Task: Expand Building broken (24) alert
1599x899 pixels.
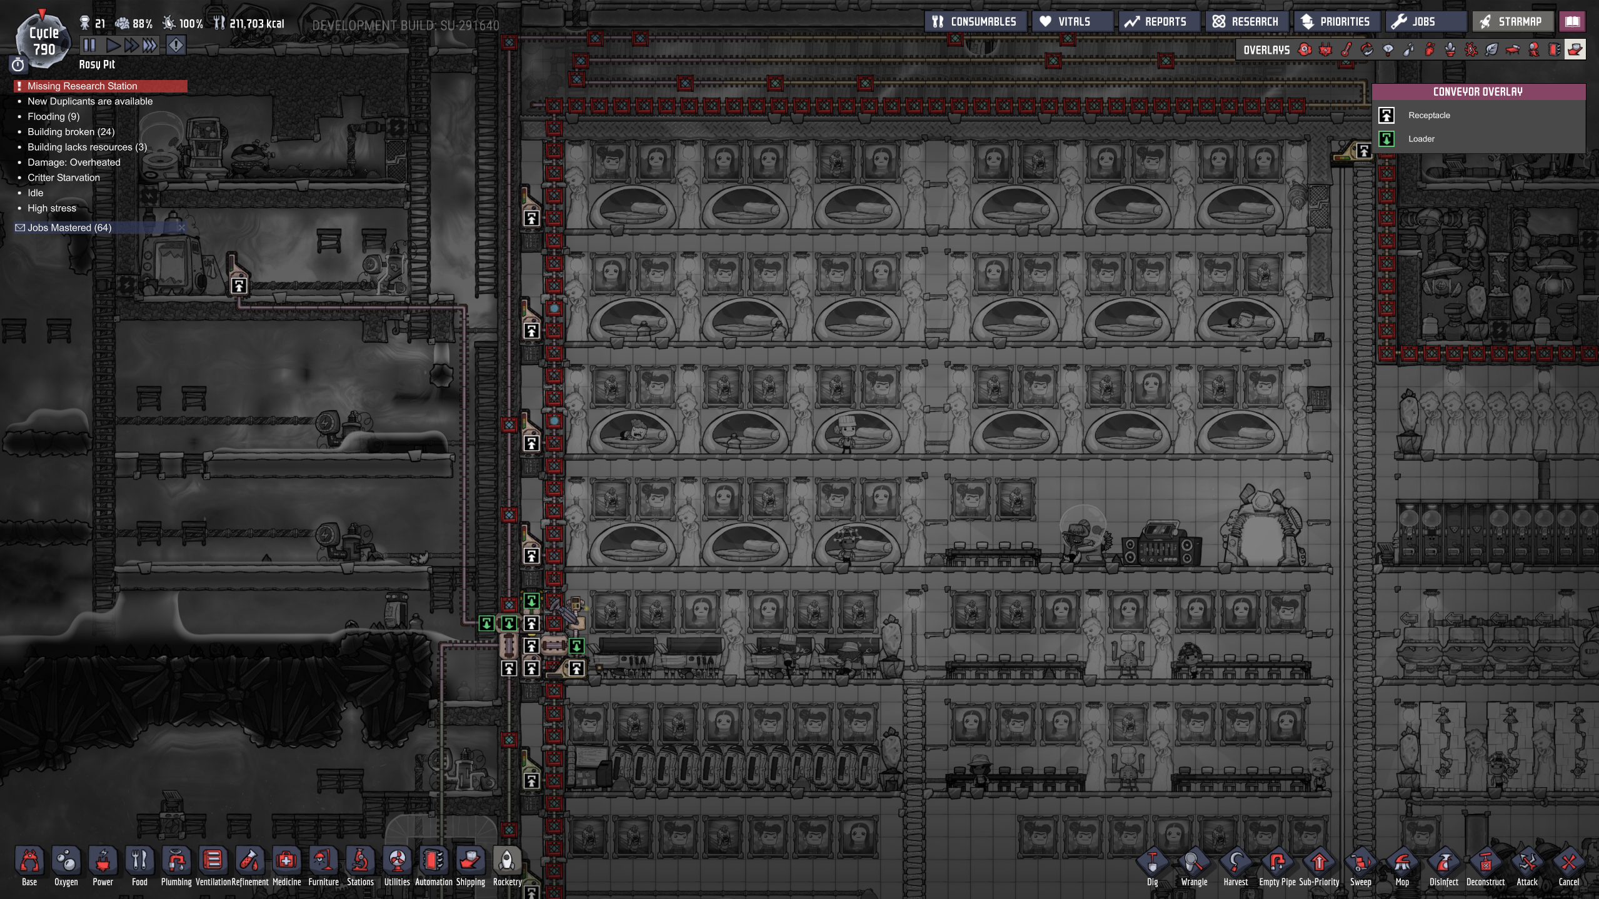Action: [71, 132]
